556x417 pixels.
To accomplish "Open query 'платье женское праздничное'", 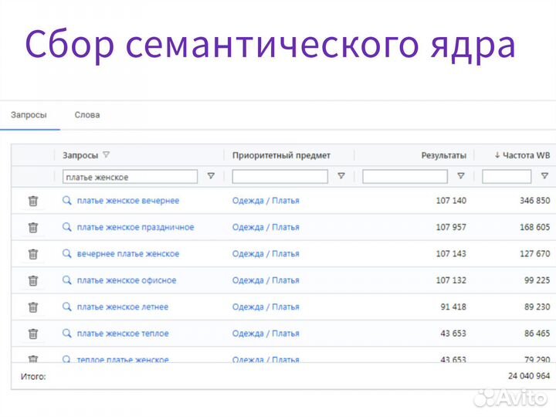I will [x=135, y=227].
